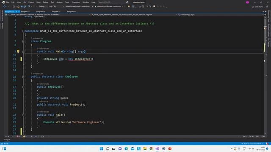Start debugging with the green play button
This screenshot has height=152, width=271.
95,7
